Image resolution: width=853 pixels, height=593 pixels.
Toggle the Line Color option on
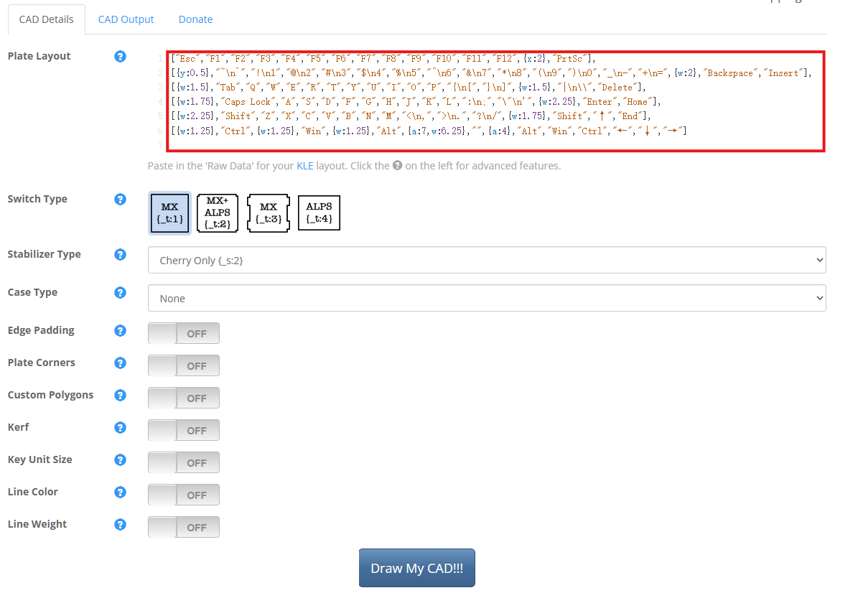coord(183,495)
